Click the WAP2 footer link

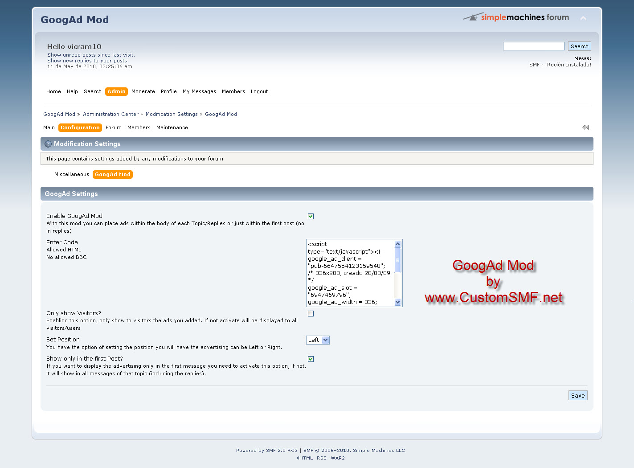(x=338, y=458)
